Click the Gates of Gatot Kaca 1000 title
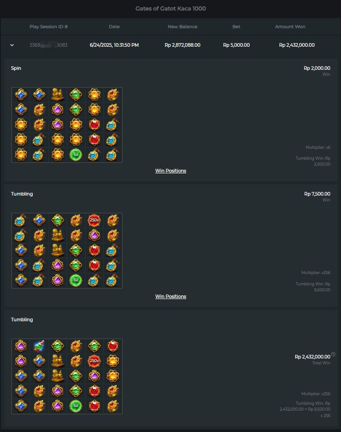The width and height of the screenshot is (341, 432). tap(171, 9)
